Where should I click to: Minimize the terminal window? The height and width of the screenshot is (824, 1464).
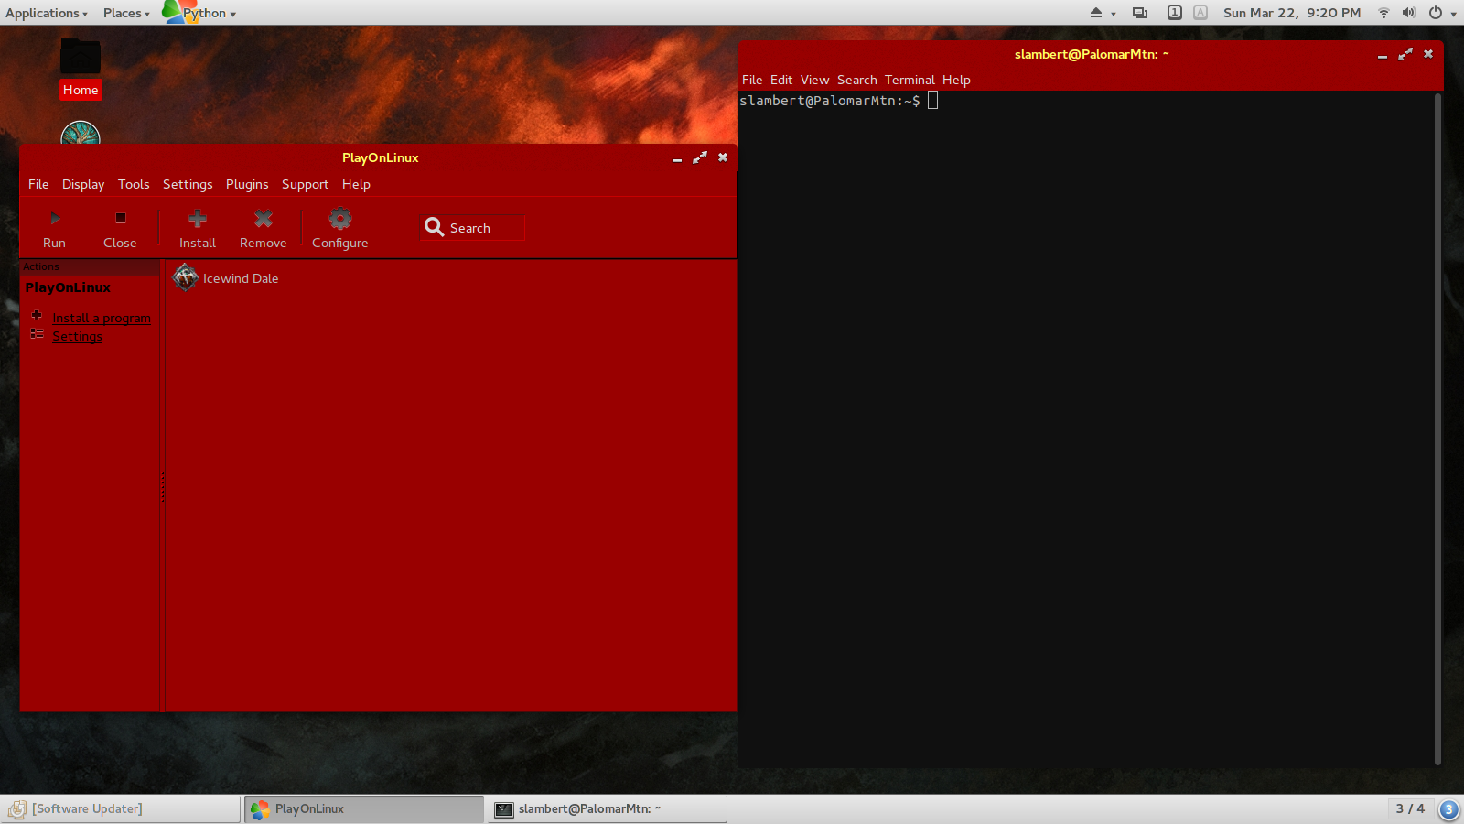click(1383, 55)
